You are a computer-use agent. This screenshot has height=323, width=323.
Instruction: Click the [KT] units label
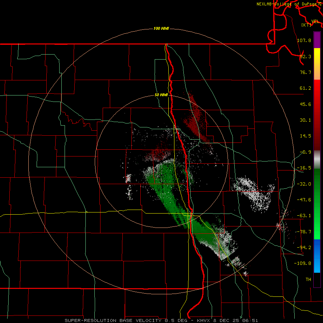click(306, 25)
